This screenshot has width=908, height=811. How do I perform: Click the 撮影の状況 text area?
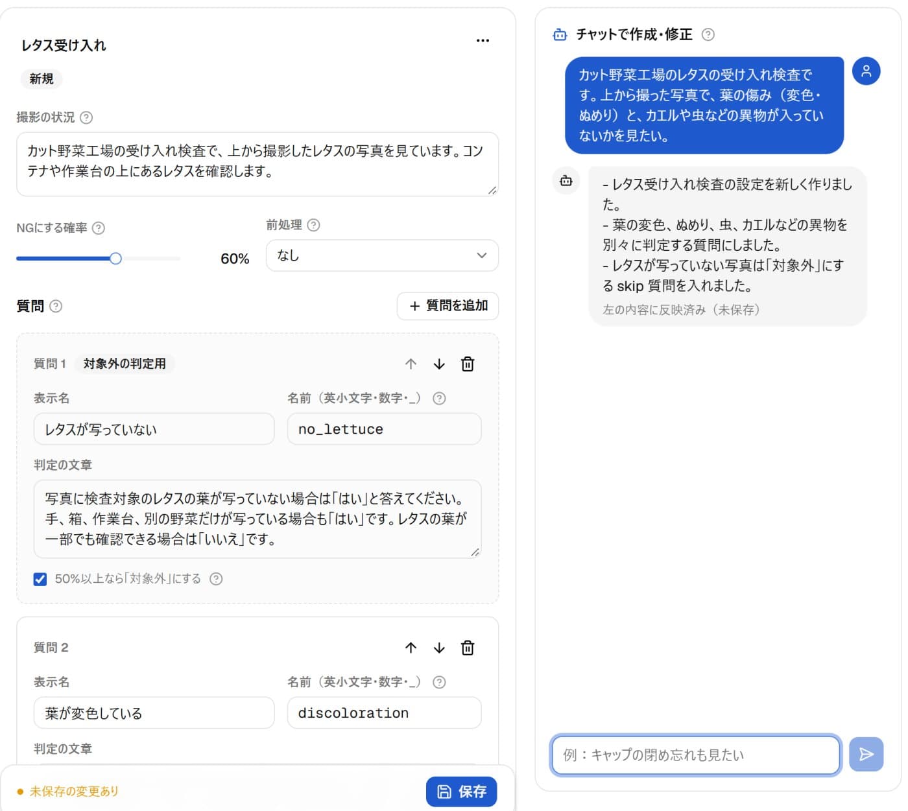pyautogui.click(x=257, y=164)
